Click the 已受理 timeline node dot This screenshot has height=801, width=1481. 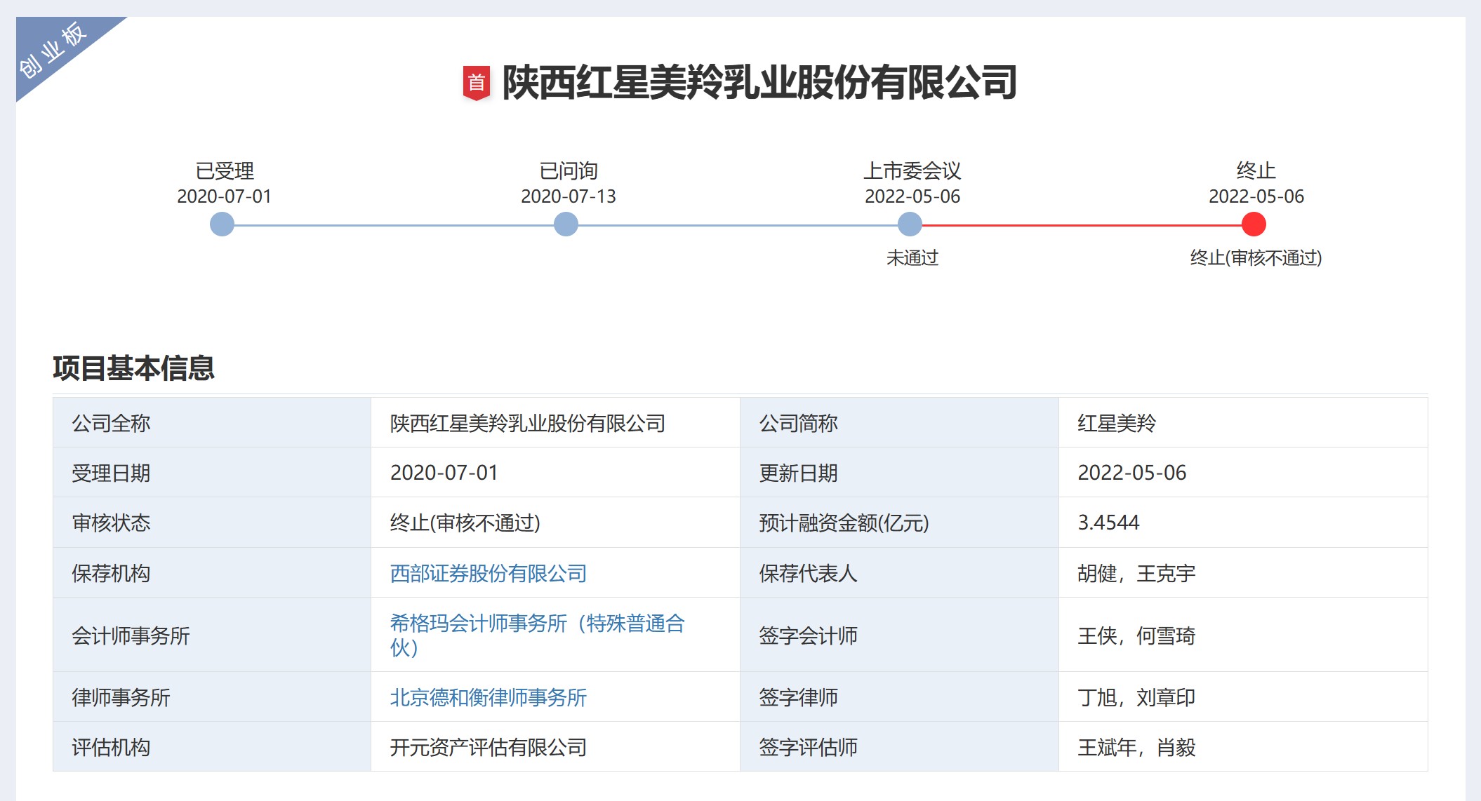coord(223,224)
